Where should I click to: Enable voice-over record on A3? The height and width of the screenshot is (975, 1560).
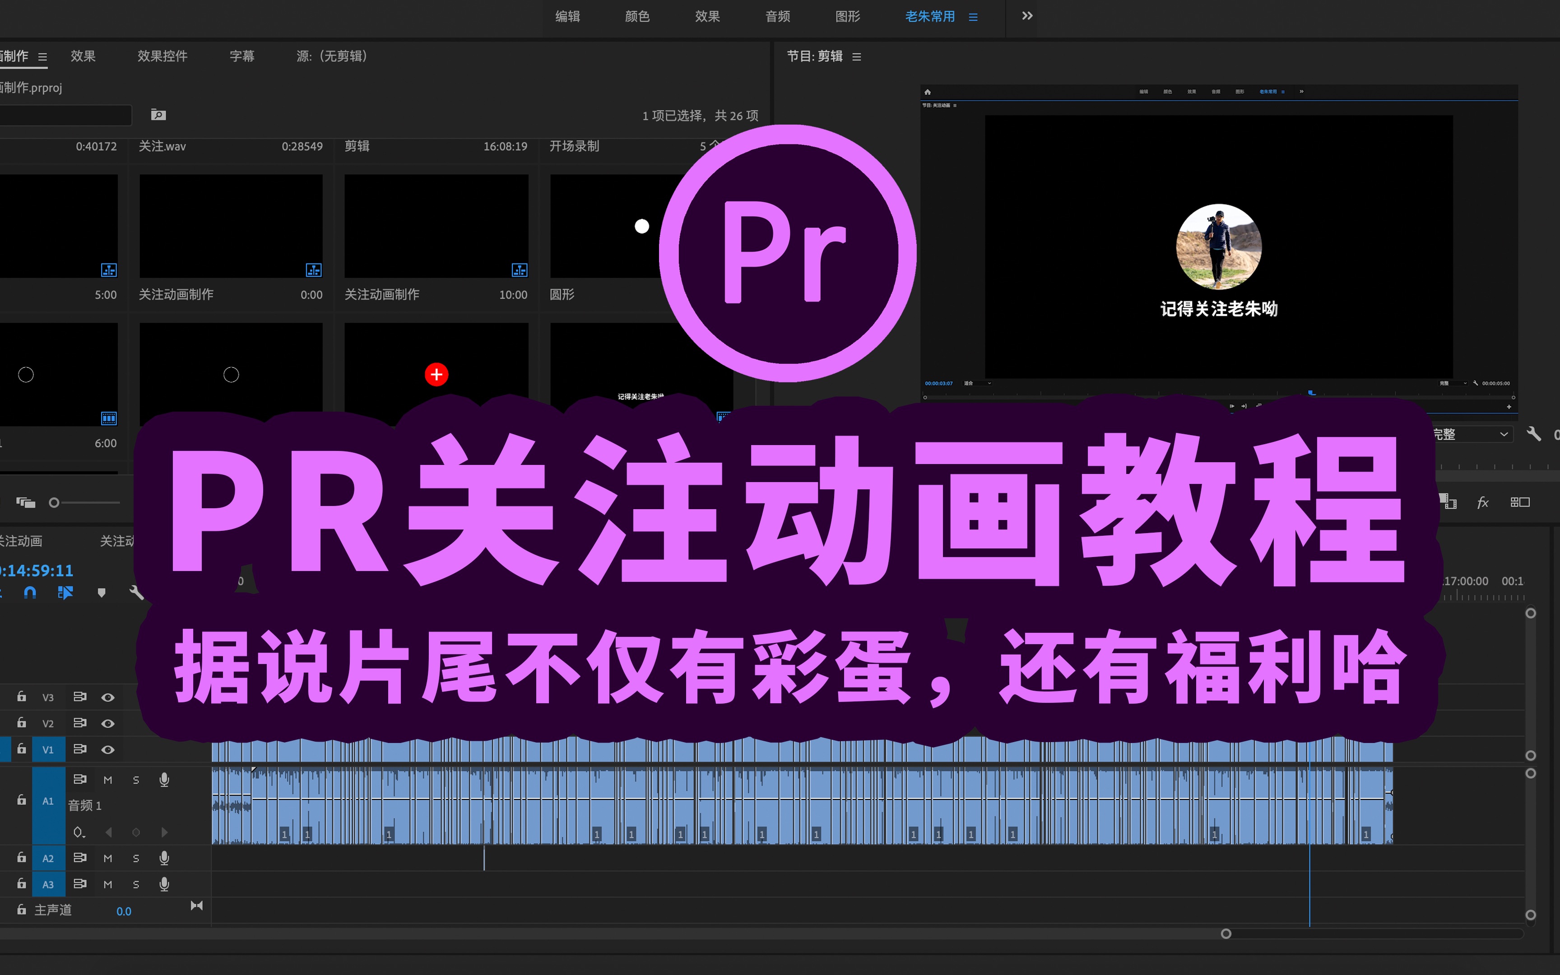[164, 884]
